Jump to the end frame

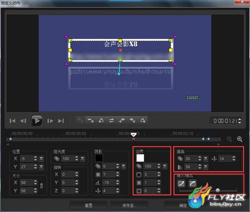tap(61, 121)
